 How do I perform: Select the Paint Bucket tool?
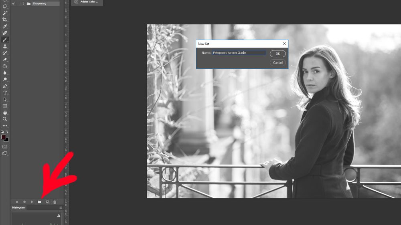pyautogui.click(x=5, y=66)
